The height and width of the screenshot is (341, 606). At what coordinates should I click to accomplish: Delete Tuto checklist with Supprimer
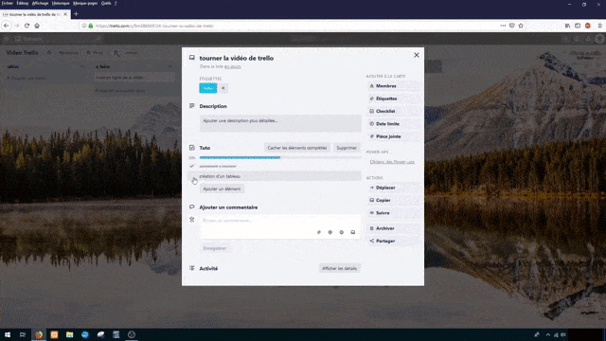(347, 148)
